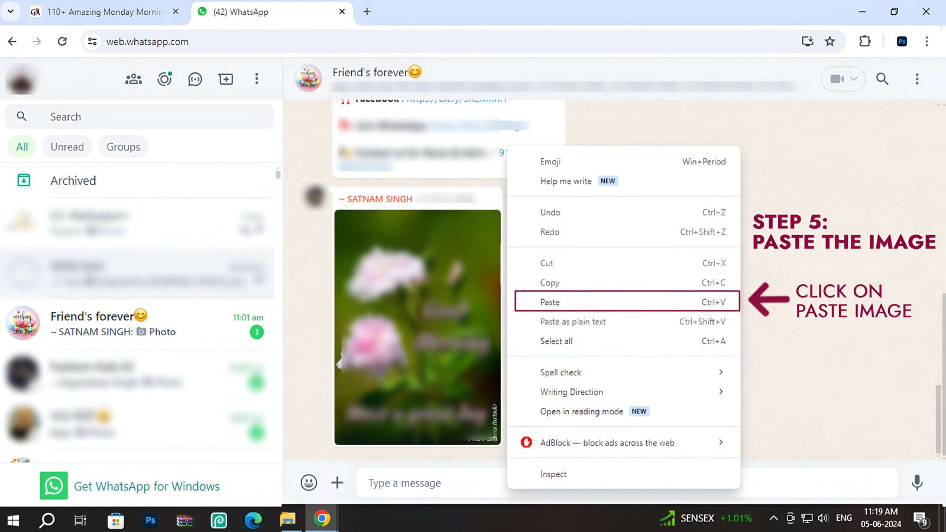Filter chats by Unread

coord(67,147)
